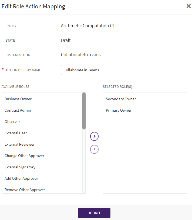Click the scrollbar track below the thumb

tap(84, 162)
